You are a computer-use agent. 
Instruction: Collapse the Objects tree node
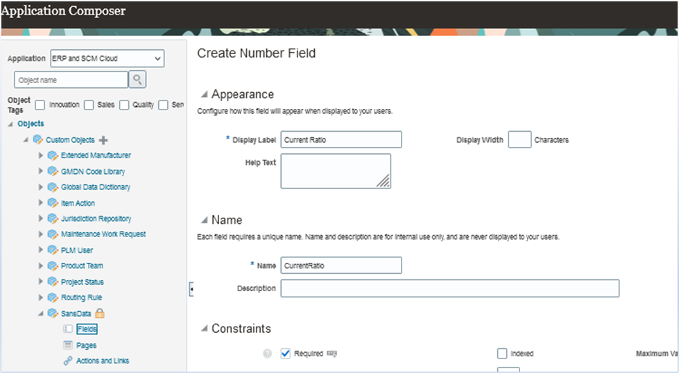pos(10,124)
